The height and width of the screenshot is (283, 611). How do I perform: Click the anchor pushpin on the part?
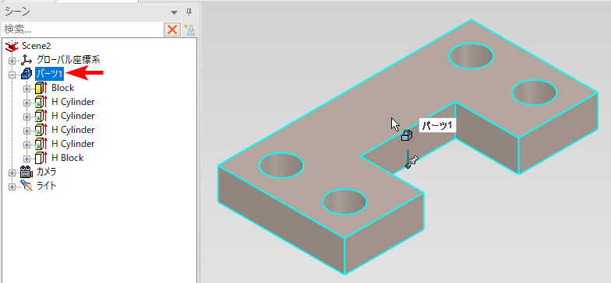click(x=411, y=162)
